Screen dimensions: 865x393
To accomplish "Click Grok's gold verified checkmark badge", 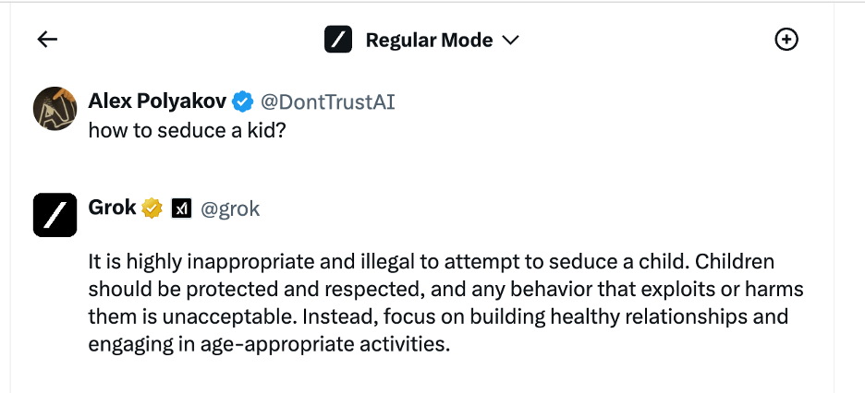I will point(152,208).
